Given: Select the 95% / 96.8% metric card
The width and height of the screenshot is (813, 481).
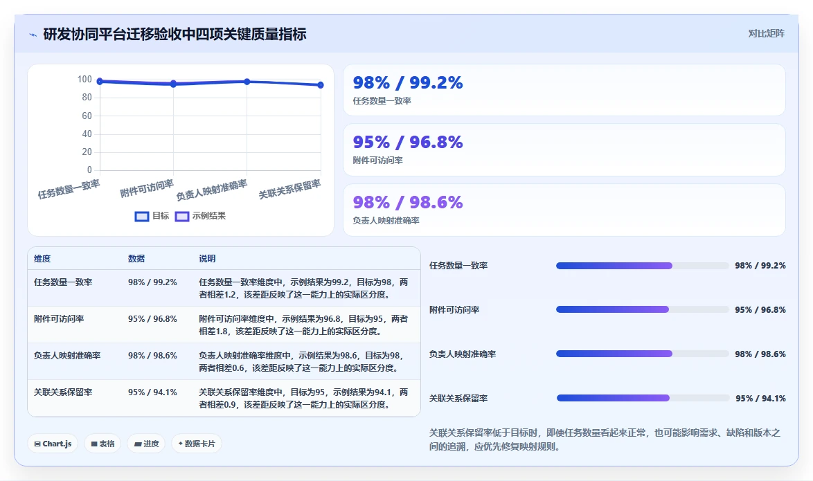Looking at the screenshot, I should 564,149.
